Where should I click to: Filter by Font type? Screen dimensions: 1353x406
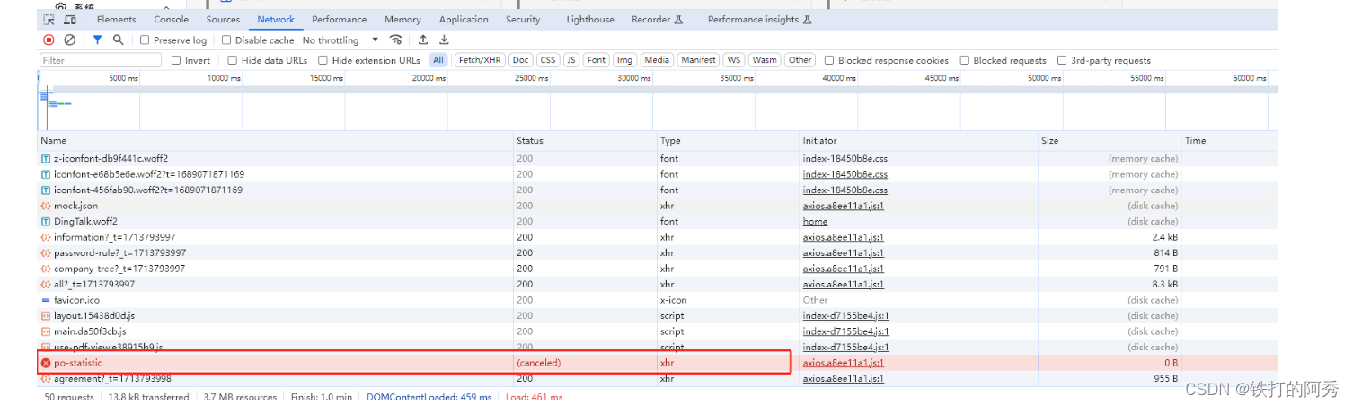(x=597, y=60)
